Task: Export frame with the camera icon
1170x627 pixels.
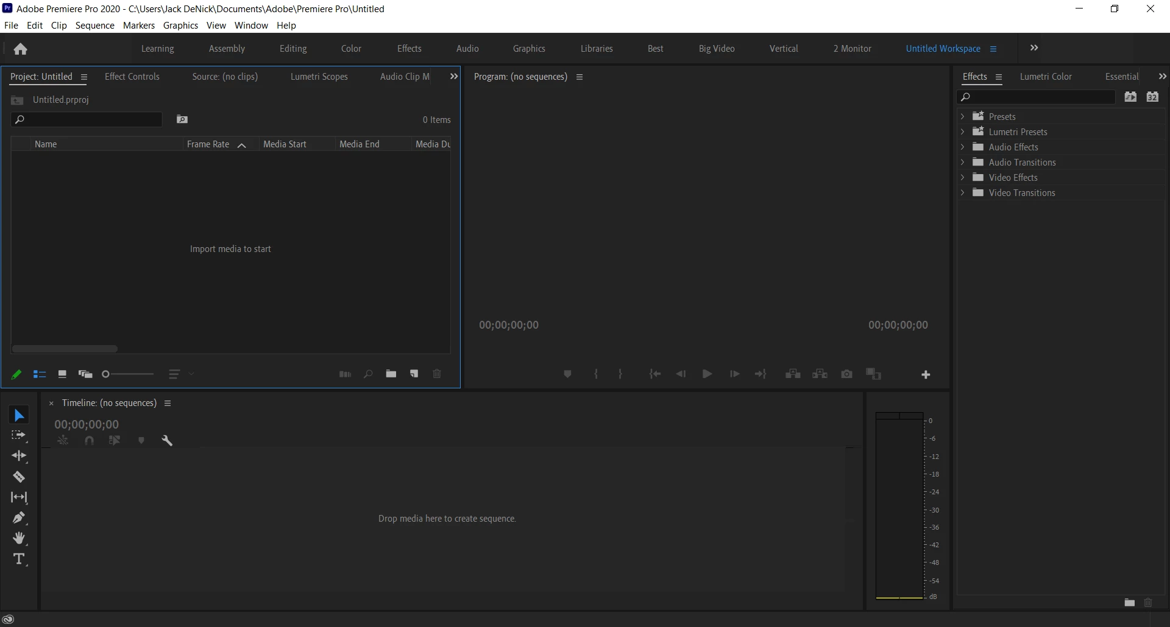Action: click(846, 374)
